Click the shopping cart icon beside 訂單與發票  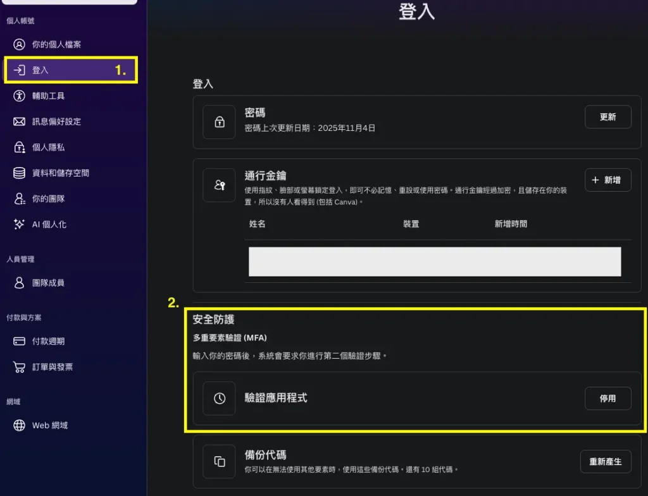coord(19,367)
